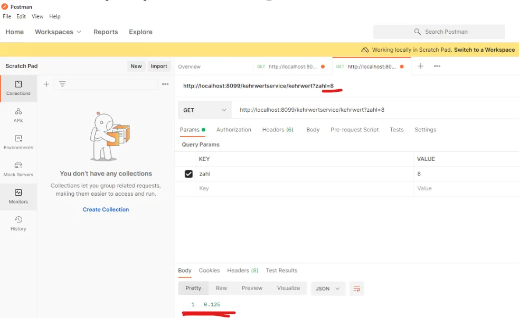Select the response Cookies tab

click(209, 271)
